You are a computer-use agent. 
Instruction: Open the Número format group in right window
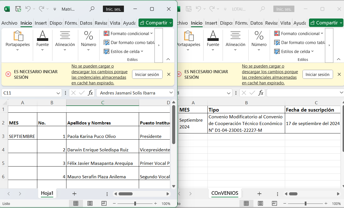click(x=259, y=41)
